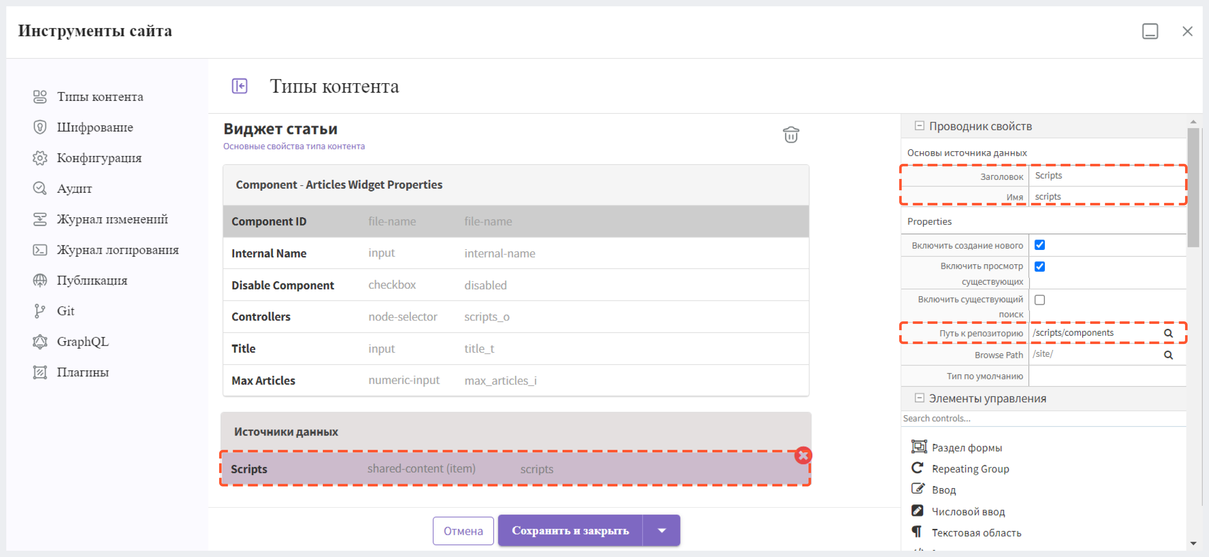
Task: Select the Ввод control icon
Action: [918, 489]
